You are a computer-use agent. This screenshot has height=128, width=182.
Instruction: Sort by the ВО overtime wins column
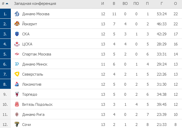[125, 3]
